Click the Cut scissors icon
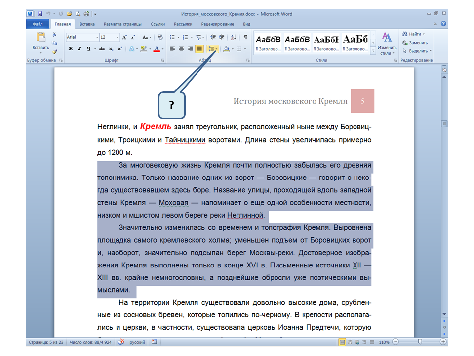The height and width of the screenshot is (356, 474). tap(55, 34)
